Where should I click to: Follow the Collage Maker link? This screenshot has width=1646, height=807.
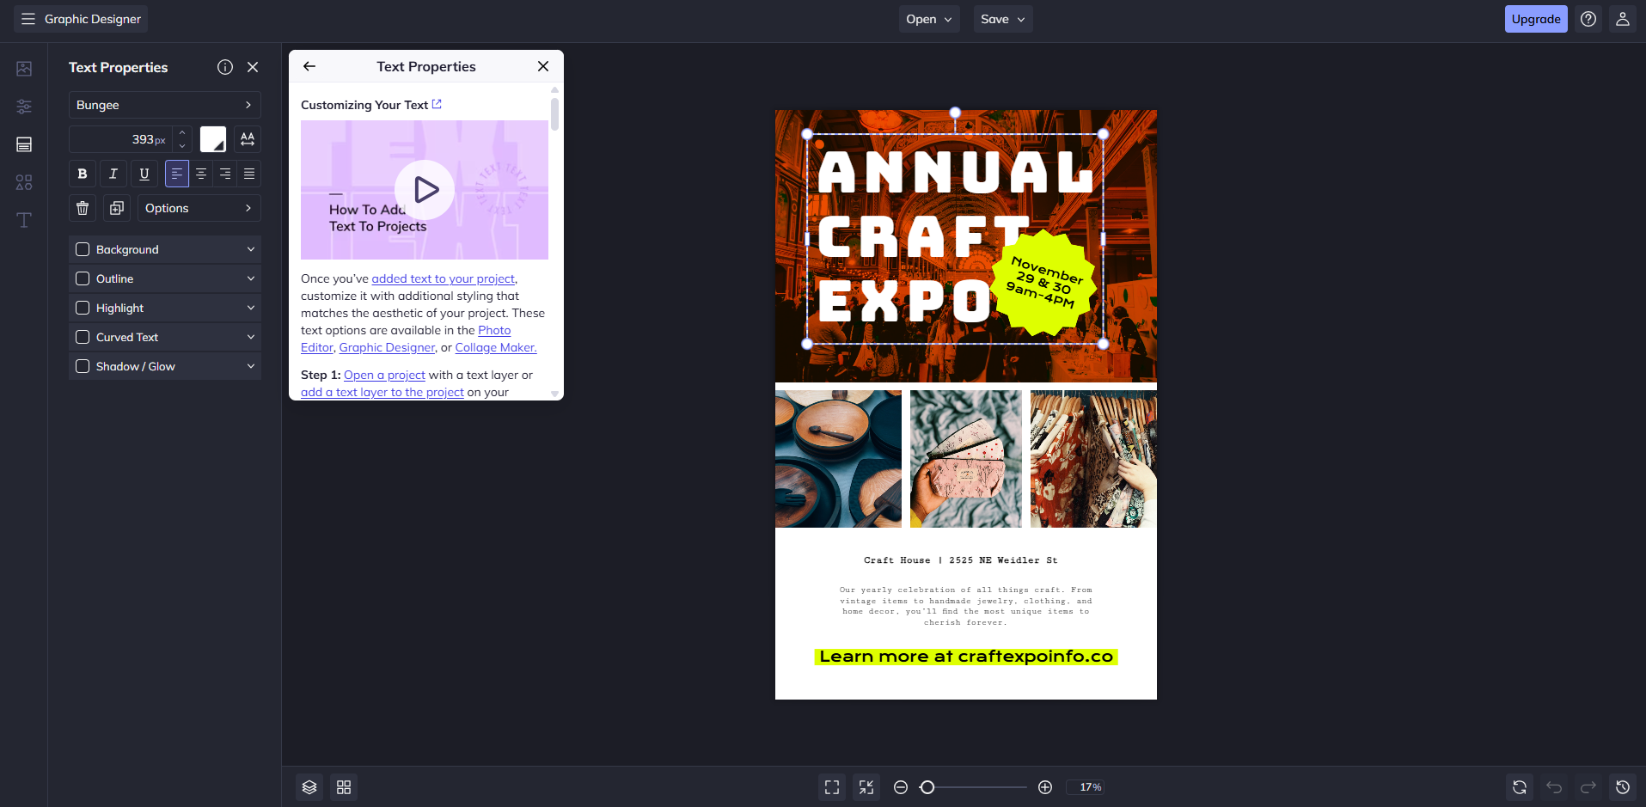[496, 347]
